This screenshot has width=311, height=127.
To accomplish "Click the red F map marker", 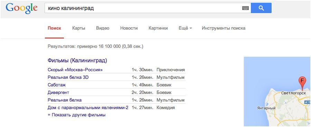I will point(302,83).
